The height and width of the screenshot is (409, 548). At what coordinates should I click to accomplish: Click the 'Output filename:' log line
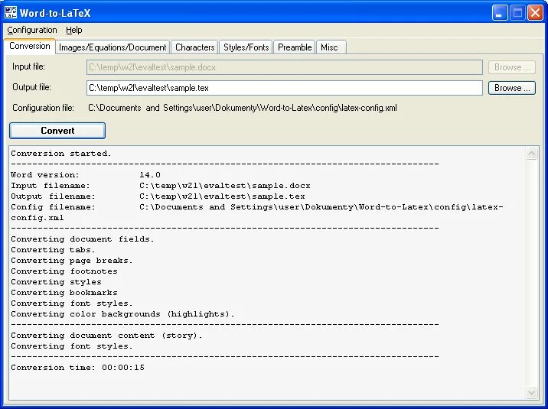pos(158,196)
